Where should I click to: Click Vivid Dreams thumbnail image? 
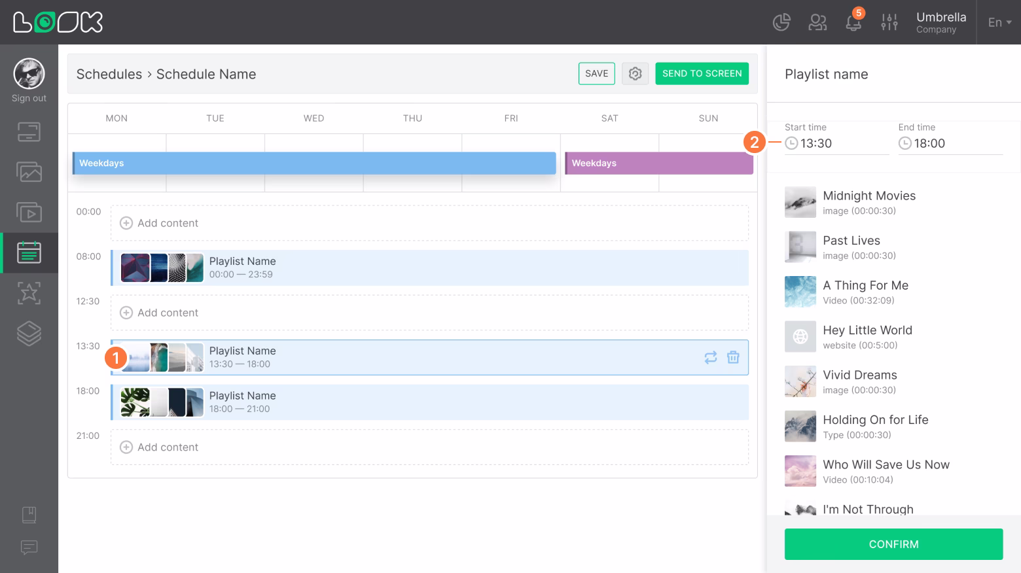click(x=800, y=381)
